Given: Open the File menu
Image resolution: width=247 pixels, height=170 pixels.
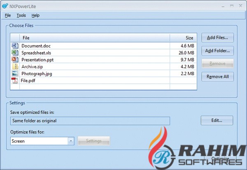Looking at the screenshot, I should click(x=8, y=15).
